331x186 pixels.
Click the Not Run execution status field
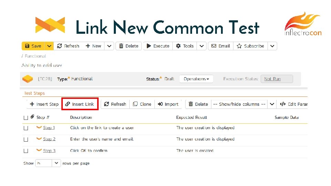point(277,79)
